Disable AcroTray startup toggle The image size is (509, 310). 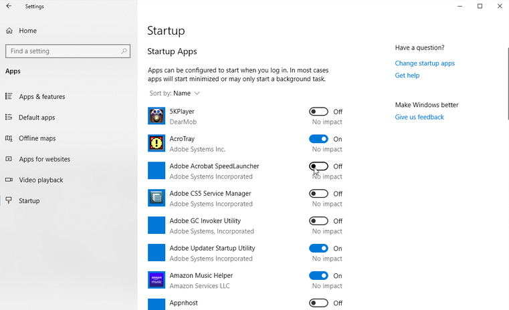click(x=318, y=139)
